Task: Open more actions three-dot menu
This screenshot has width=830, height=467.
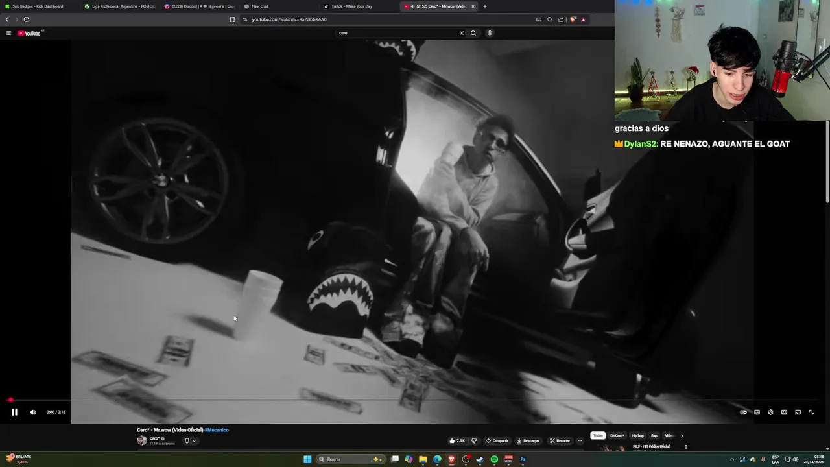Action: click(580, 440)
